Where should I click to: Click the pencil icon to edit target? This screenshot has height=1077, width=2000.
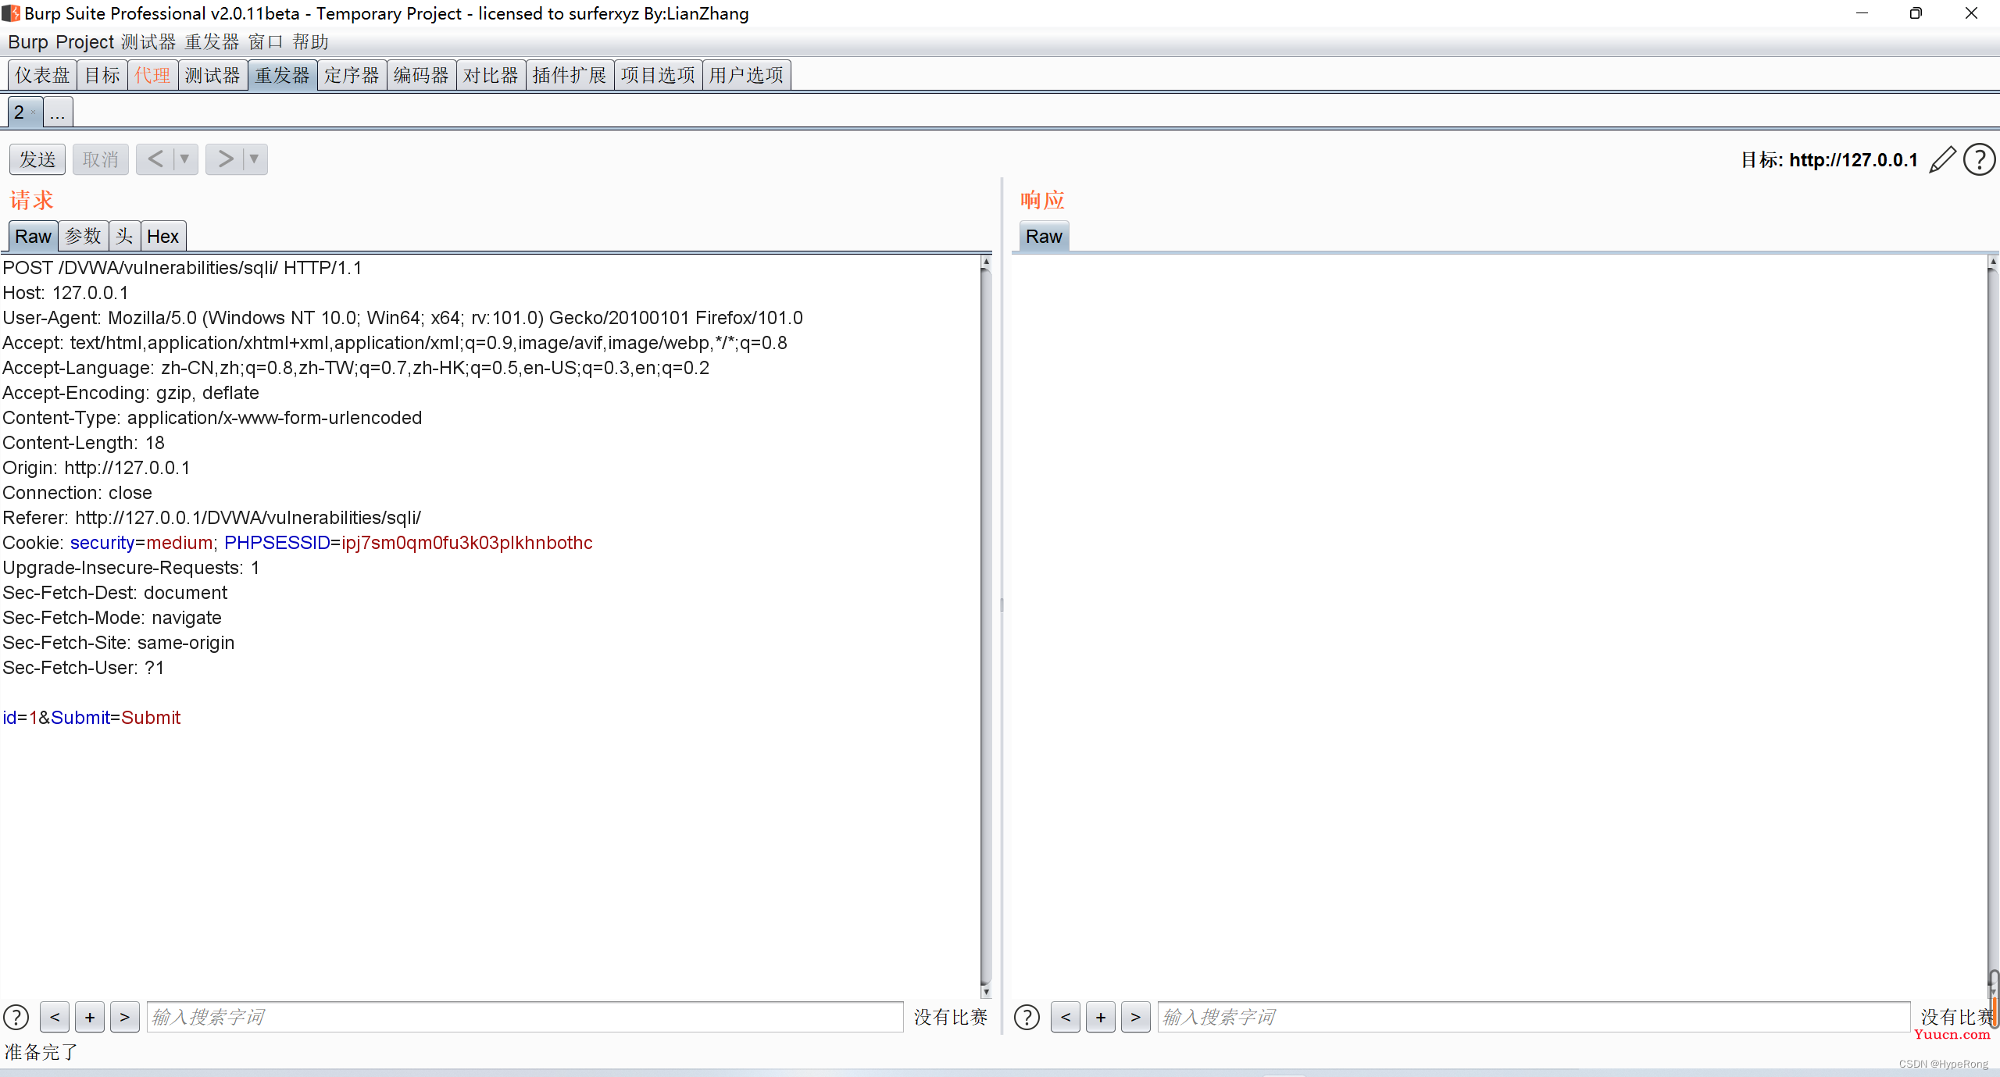click(x=1942, y=160)
